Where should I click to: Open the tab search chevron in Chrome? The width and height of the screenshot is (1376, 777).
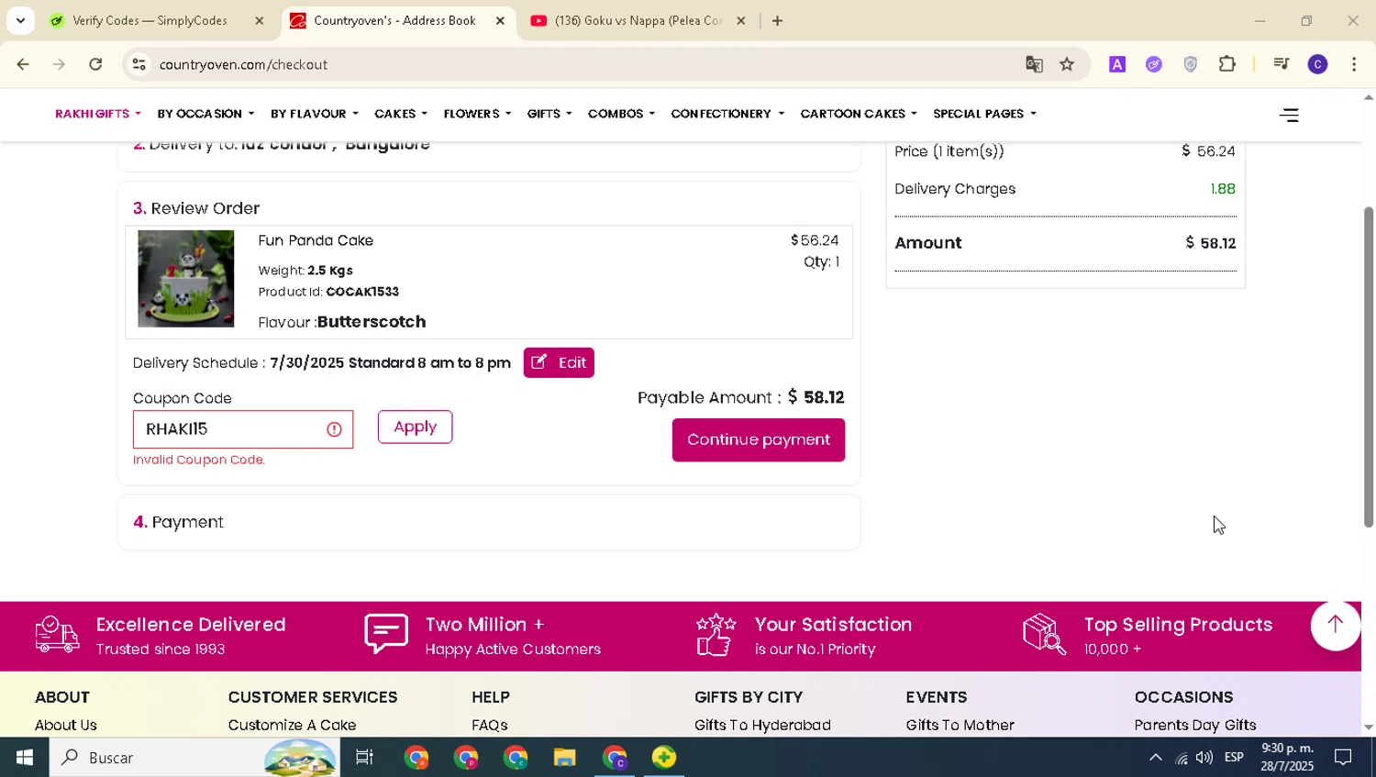point(20,20)
